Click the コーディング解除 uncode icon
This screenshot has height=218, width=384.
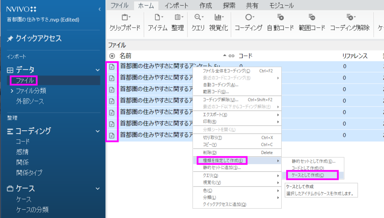pyautogui.click(x=349, y=18)
